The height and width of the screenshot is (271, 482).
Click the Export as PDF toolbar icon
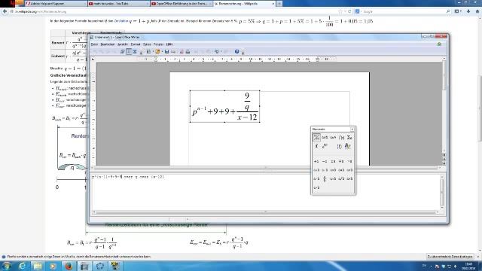182,52
